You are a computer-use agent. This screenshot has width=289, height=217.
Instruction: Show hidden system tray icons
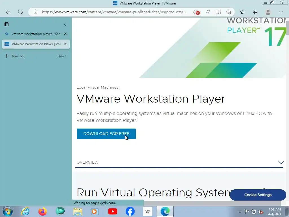click(x=240, y=212)
